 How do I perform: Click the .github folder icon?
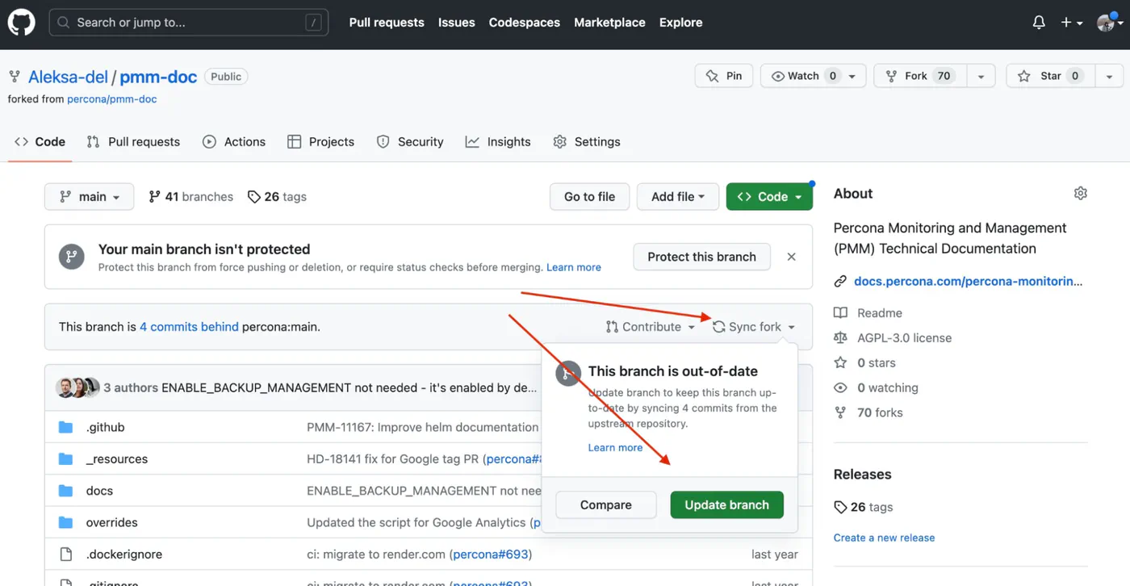coord(66,427)
